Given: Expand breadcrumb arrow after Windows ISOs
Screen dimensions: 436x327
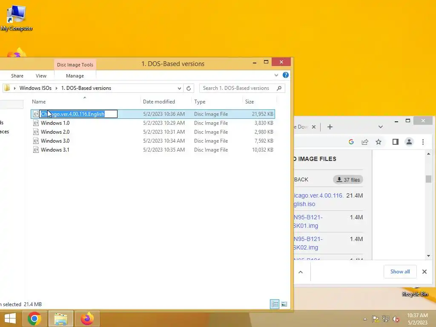Looking at the screenshot, I should click(57, 88).
